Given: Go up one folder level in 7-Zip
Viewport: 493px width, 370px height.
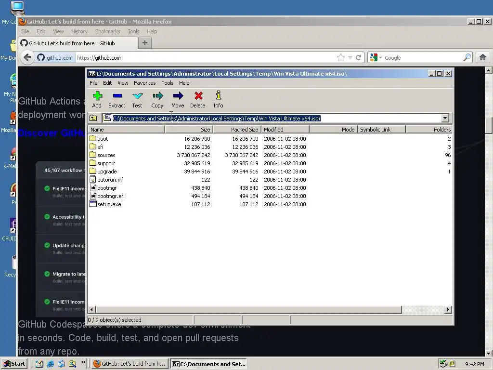Looking at the screenshot, I should (93, 118).
